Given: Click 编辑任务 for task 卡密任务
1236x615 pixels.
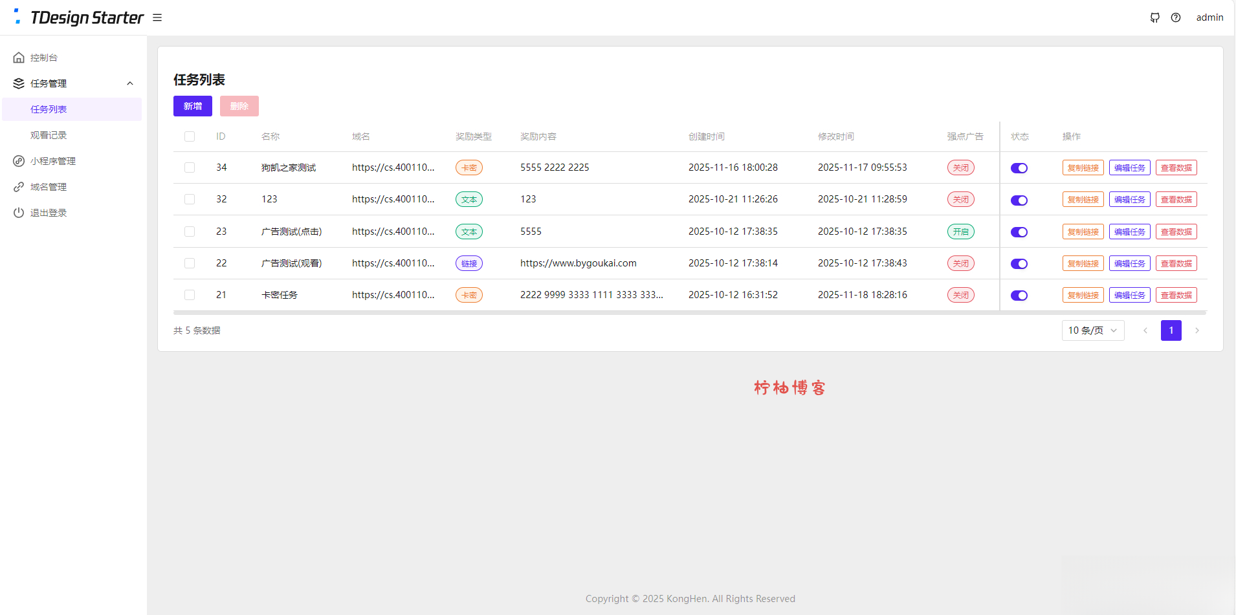Looking at the screenshot, I should (1129, 295).
